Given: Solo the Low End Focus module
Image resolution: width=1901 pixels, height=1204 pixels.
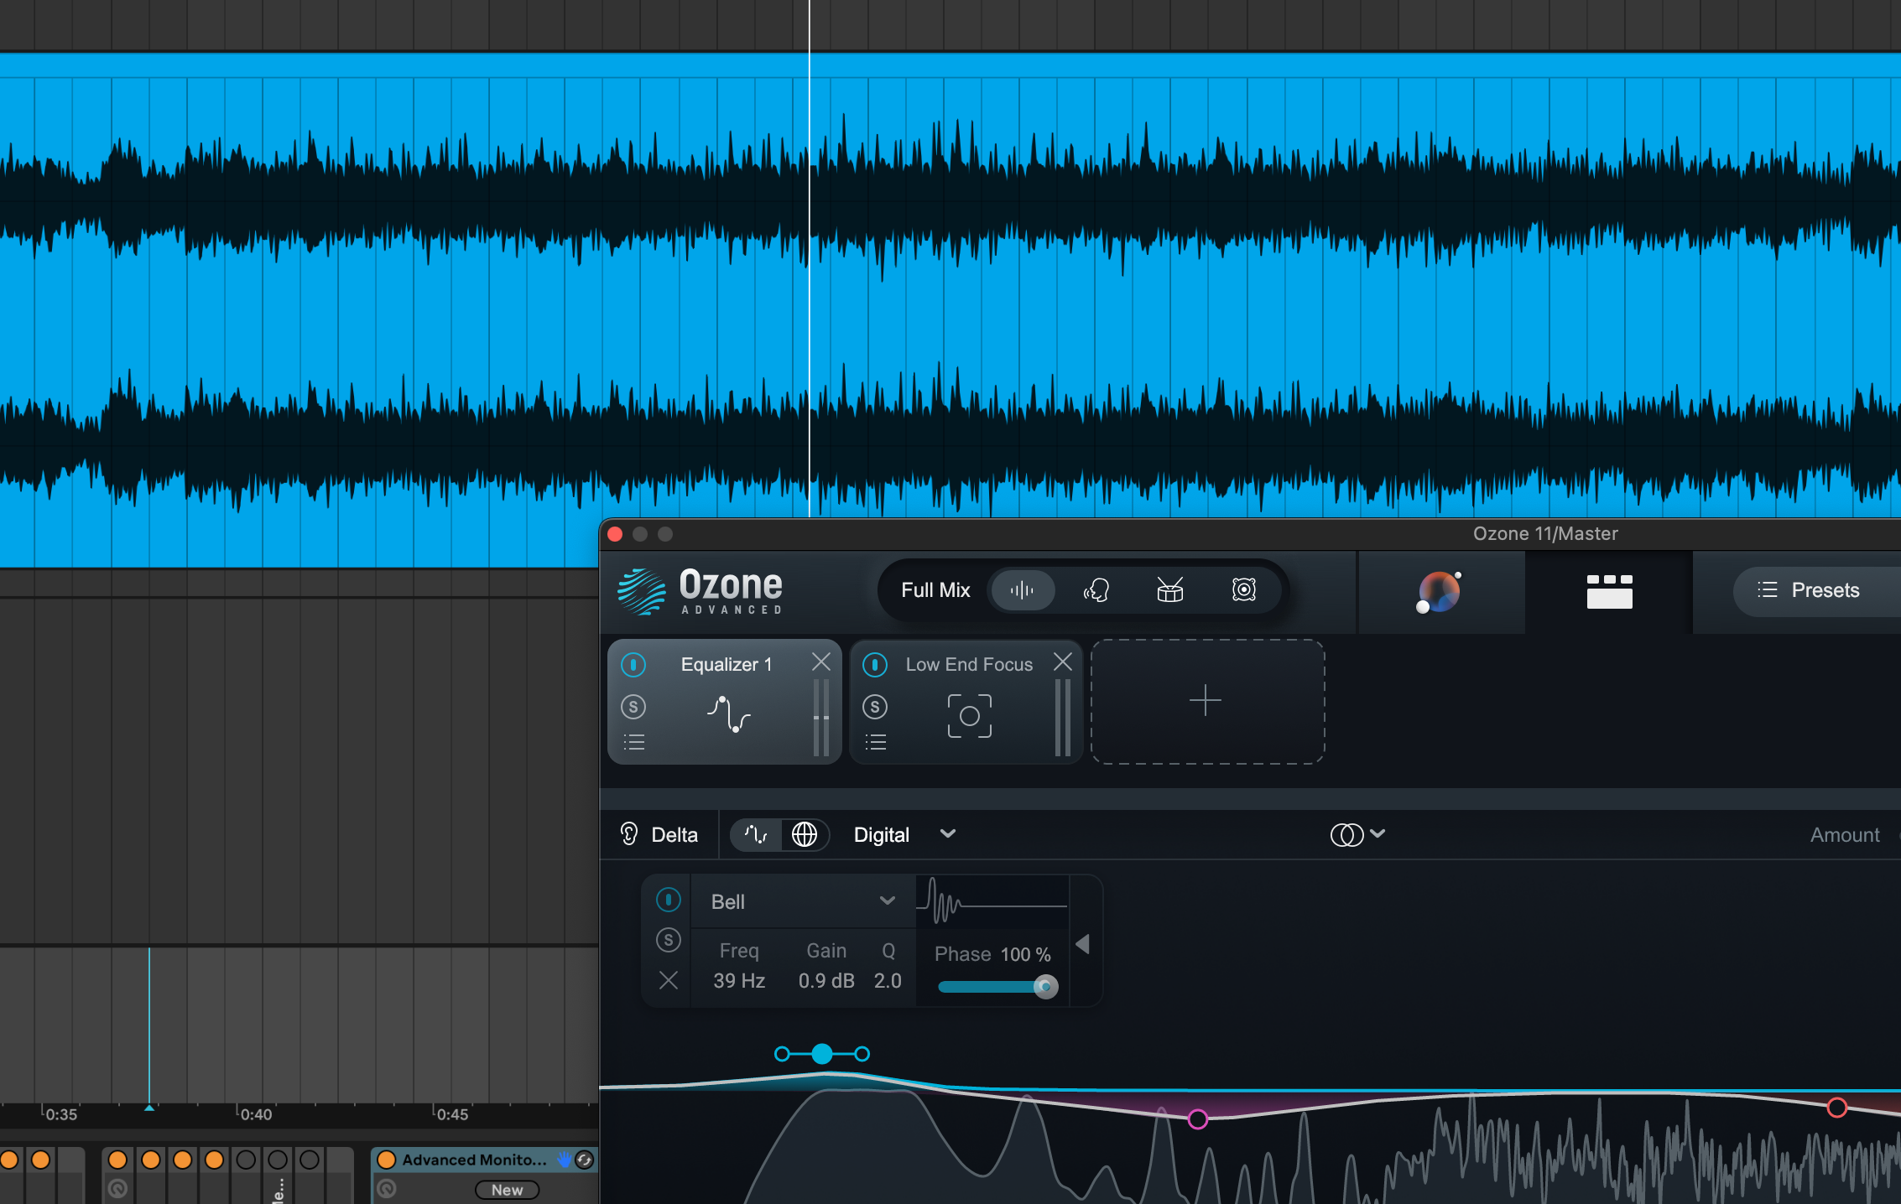Looking at the screenshot, I should click(875, 707).
